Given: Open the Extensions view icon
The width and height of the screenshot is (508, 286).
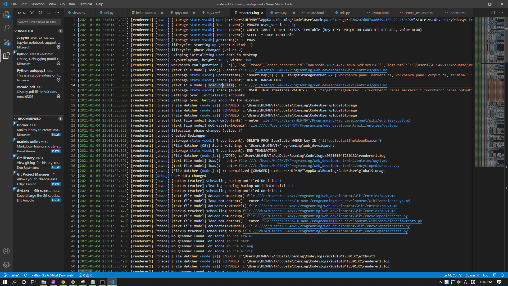Looking at the screenshot, I should tap(6, 56).
